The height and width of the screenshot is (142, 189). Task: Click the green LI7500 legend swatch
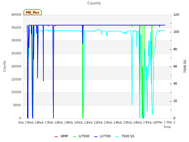[75, 137]
